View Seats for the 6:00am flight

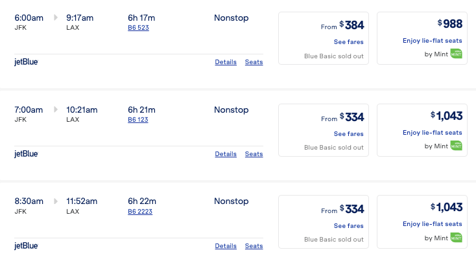(254, 62)
